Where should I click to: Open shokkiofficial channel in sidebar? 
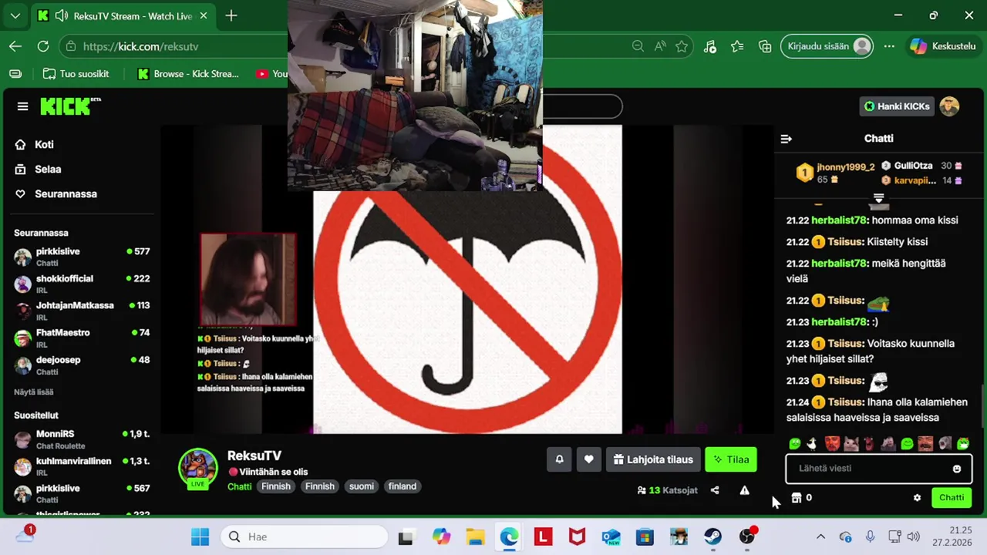click(81, 284)
